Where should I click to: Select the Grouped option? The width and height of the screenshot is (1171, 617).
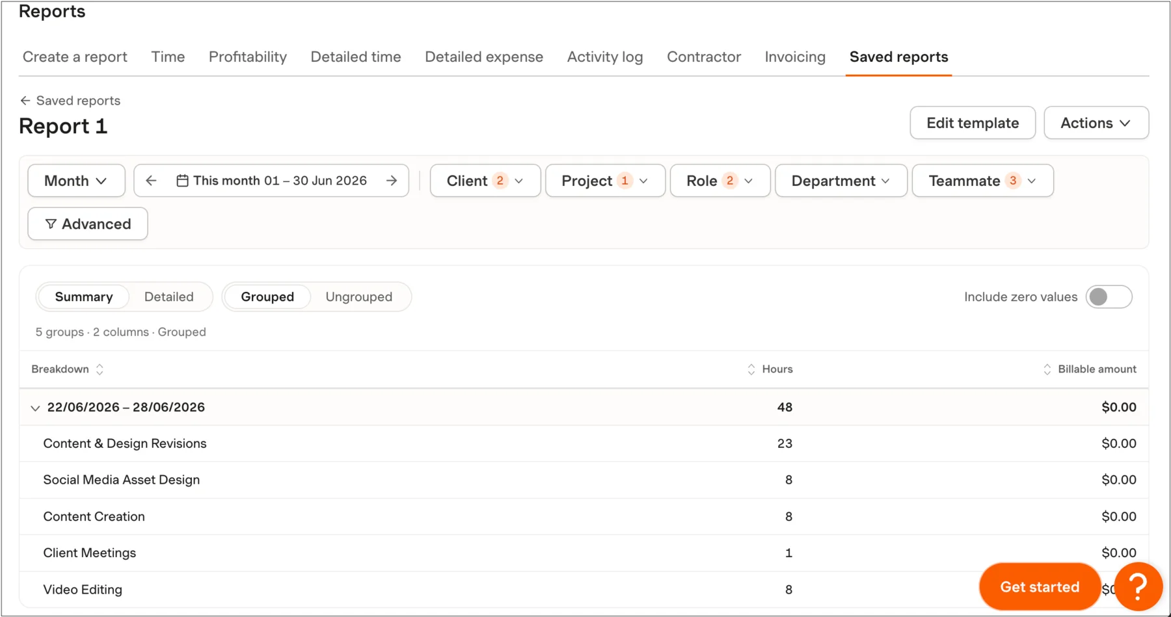tap(267, 297)
